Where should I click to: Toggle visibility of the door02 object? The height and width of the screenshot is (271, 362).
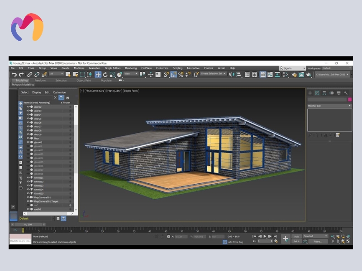pyautogui.click(x=28, y=107)
